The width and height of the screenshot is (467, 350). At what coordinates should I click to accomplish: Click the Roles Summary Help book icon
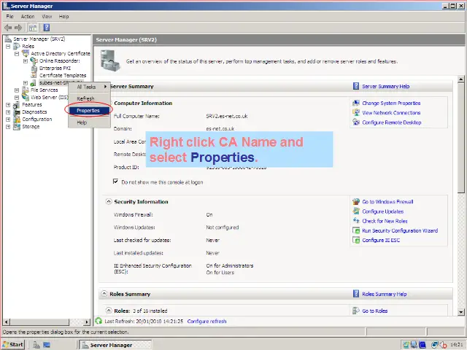click(356, 294)
